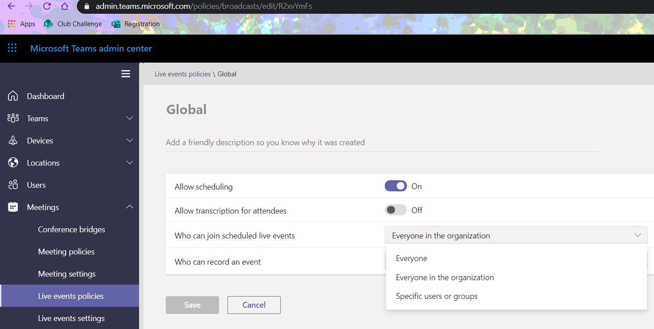The height and width of the screenshot is (329, 654).
Task: Click the friendly description input field
Action: pyautogui.click(x=382, y=143)
